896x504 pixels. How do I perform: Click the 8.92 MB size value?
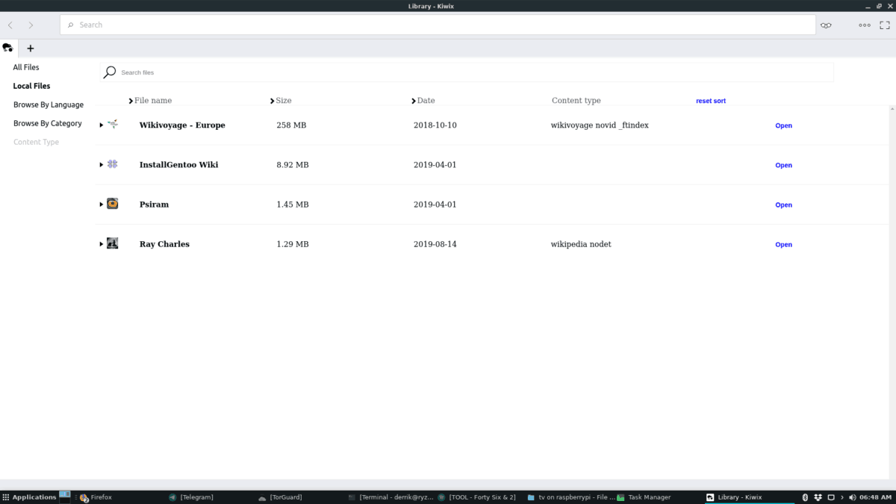[x=293, y=165]
